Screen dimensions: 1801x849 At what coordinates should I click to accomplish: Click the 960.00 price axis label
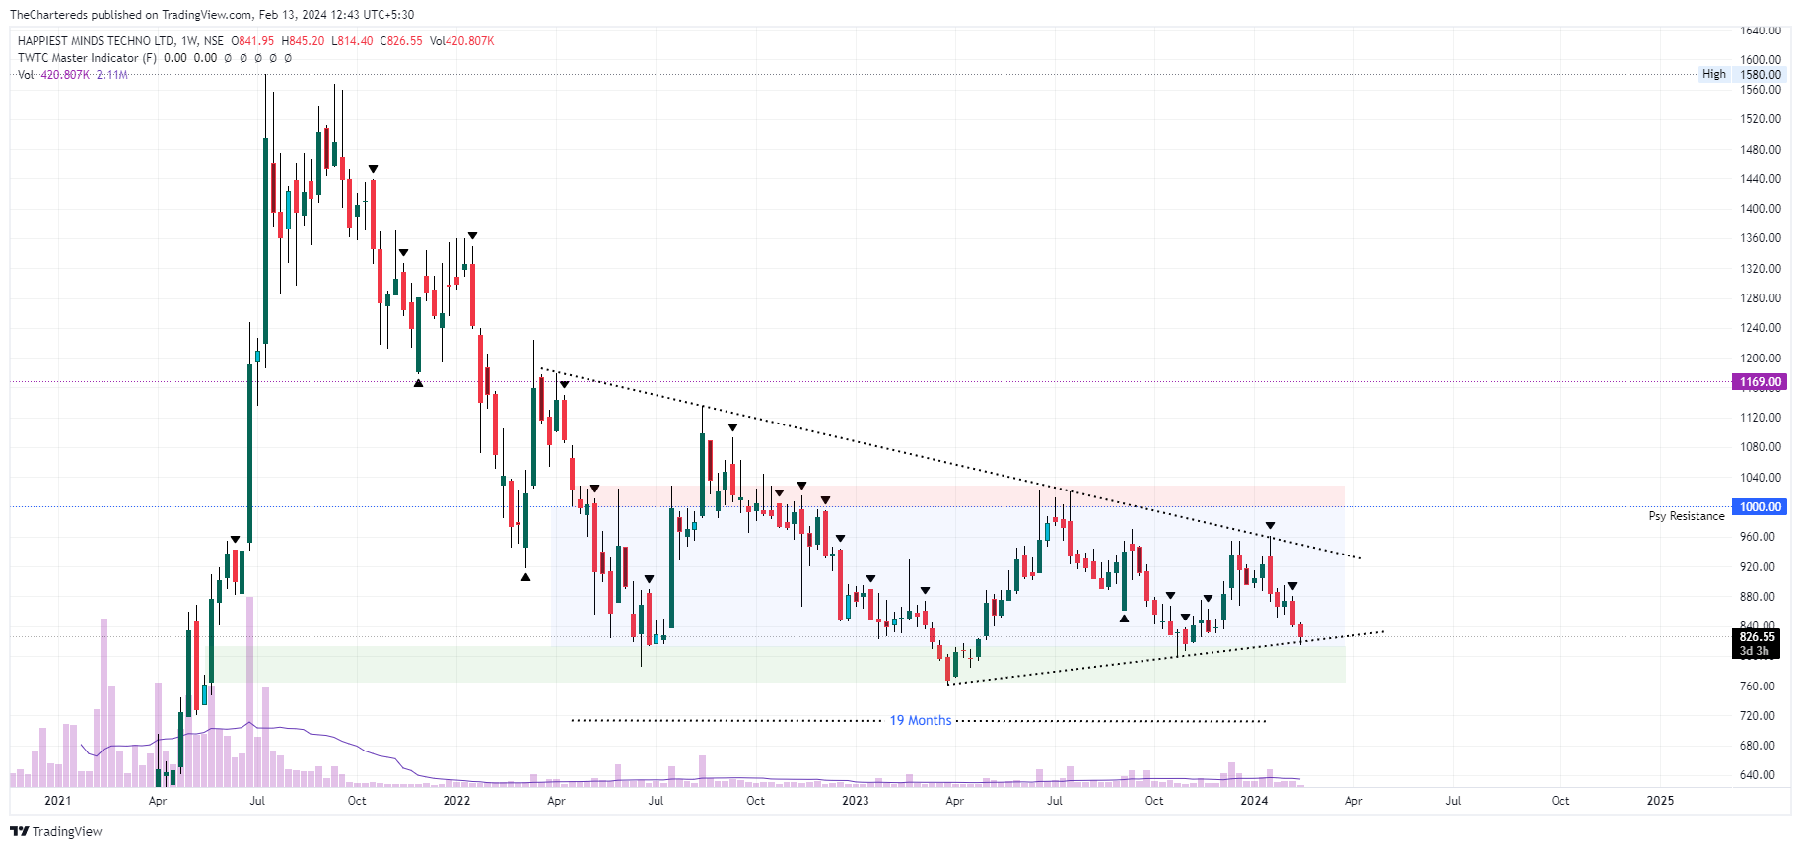[1758, 537]
